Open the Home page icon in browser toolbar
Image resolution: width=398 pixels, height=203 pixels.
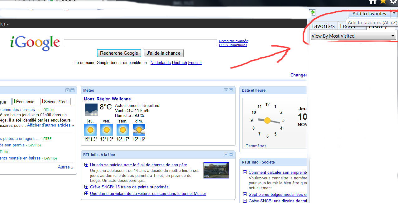372,2
